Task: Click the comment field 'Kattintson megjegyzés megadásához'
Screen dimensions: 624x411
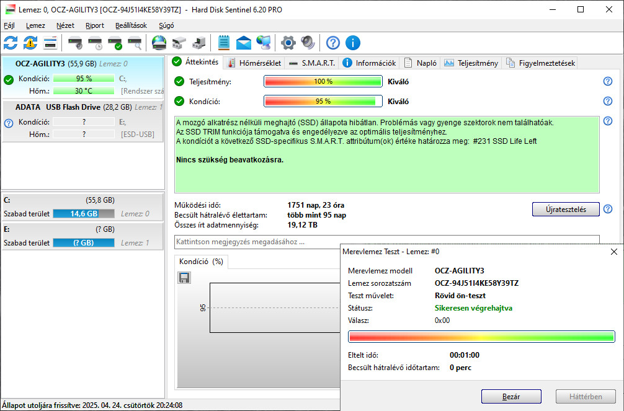Action: point(387,242)
